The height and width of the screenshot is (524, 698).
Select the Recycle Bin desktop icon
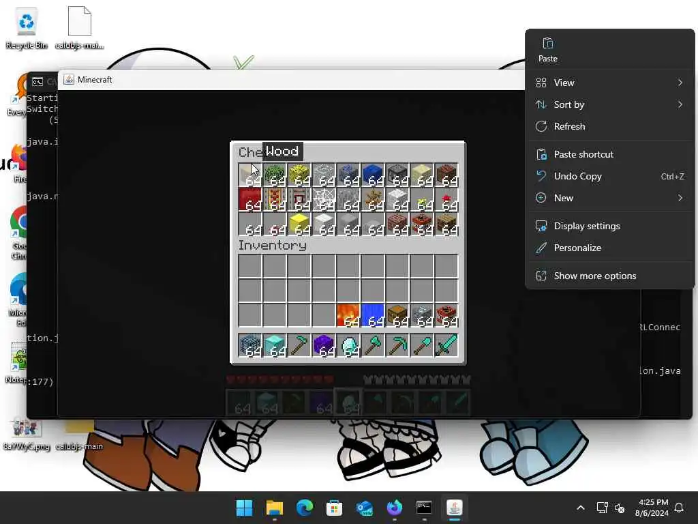click(x=27, y=27)
